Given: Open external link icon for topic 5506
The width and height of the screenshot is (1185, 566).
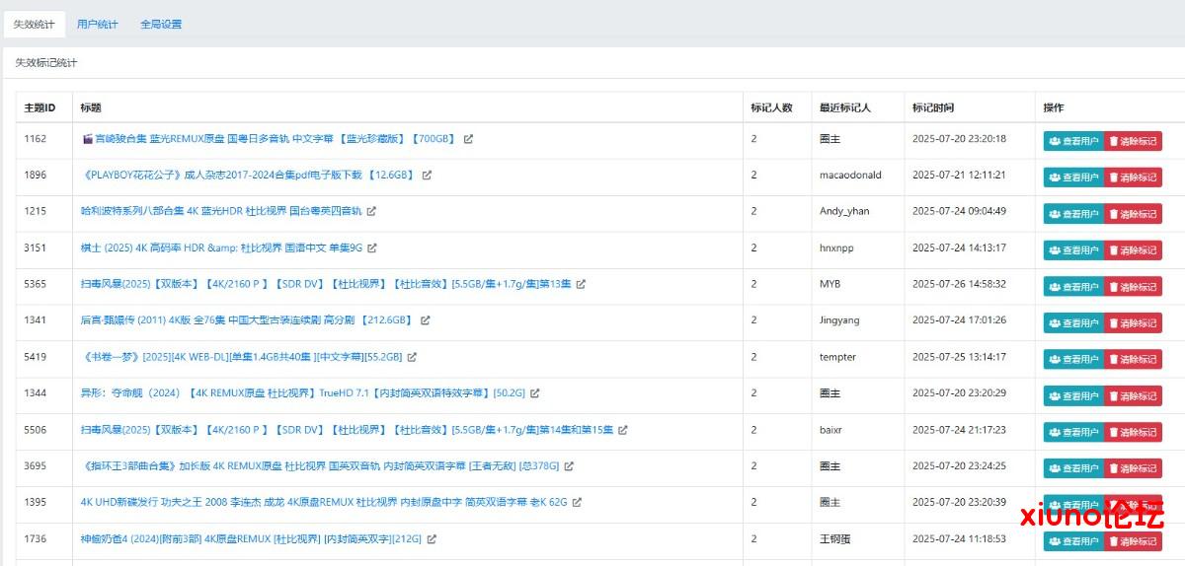Looking at the screenshot, I should [623, 430].
